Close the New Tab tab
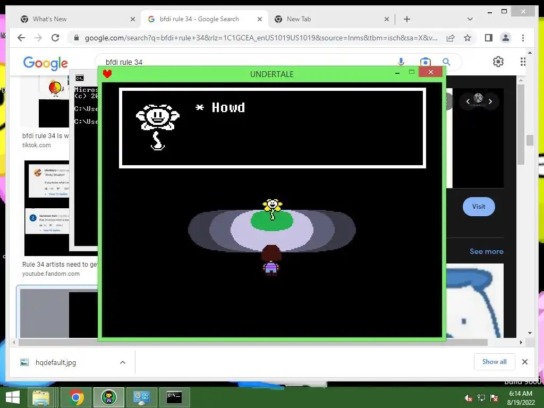This screenshot has height=408, width=544. click(x=387, y=20)
